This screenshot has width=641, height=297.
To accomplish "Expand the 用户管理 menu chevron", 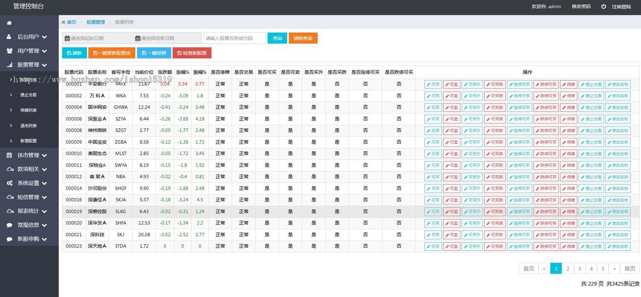I will [x=44, y=51].
